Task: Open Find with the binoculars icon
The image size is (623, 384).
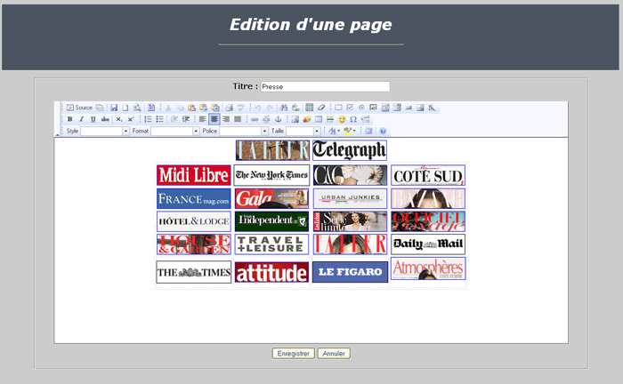Action: pyautogui.click(x=283, y=108)
